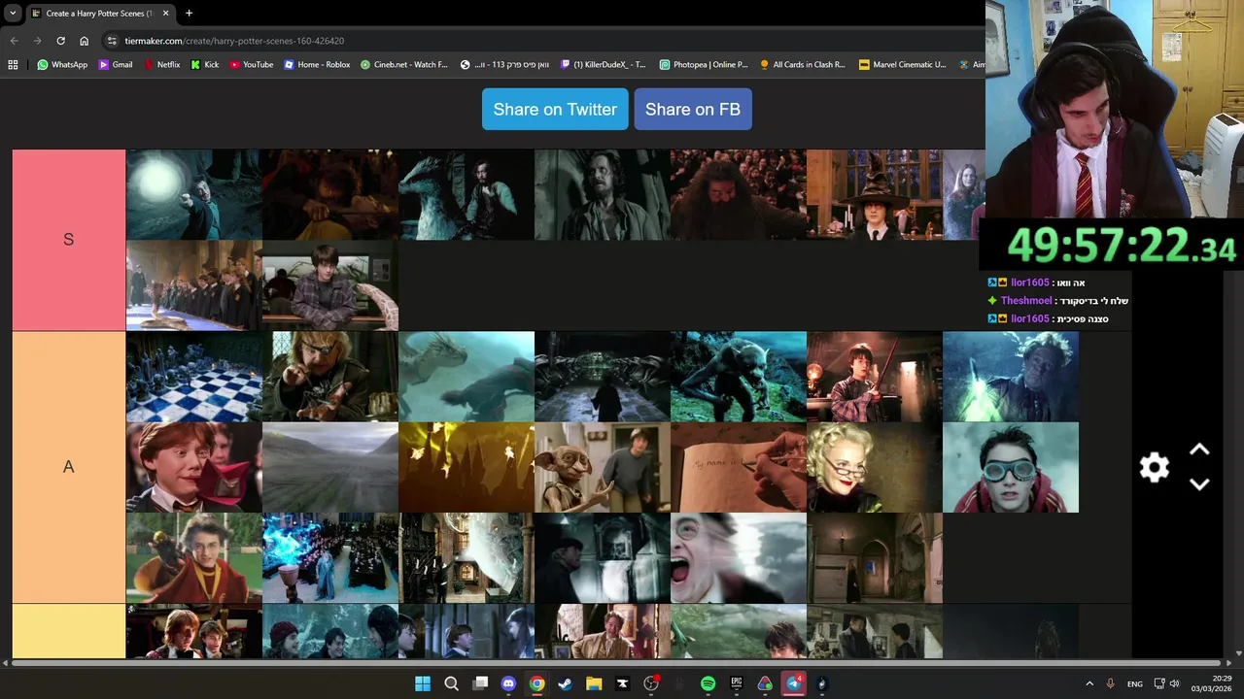The height and width of the screenshot is (699, 1244).
Task: Click the Share on FB button
Action: pos(693,110)
